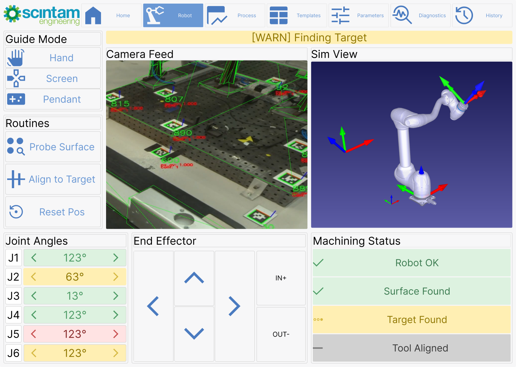Click the Process chart icon
516x367 pixels.
[217, 16]
